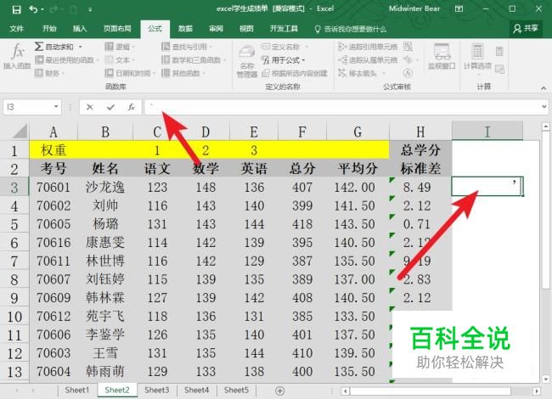Open the Ribbon Display Options icon
Screen dimensions: 552x399
[x=459, y=9]
